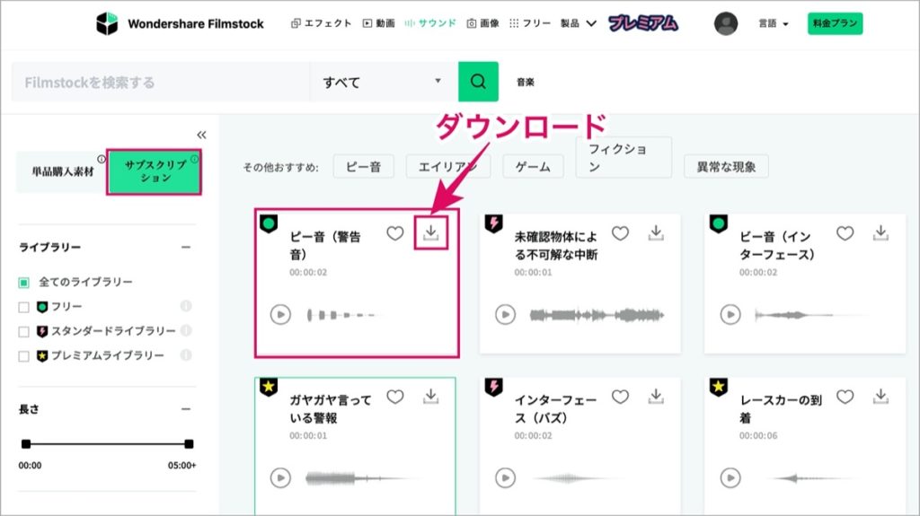Screen dimensions: 920x516
Task: Download 未確認物体による不可解な中断 sound
Action: (x=656, y=232)
